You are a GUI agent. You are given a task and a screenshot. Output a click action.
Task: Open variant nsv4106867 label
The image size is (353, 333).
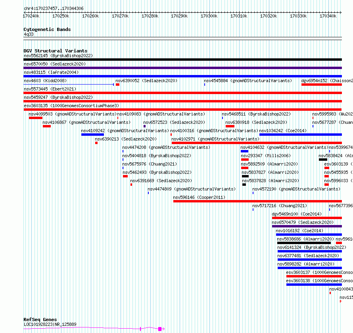(x=86, y=122)
